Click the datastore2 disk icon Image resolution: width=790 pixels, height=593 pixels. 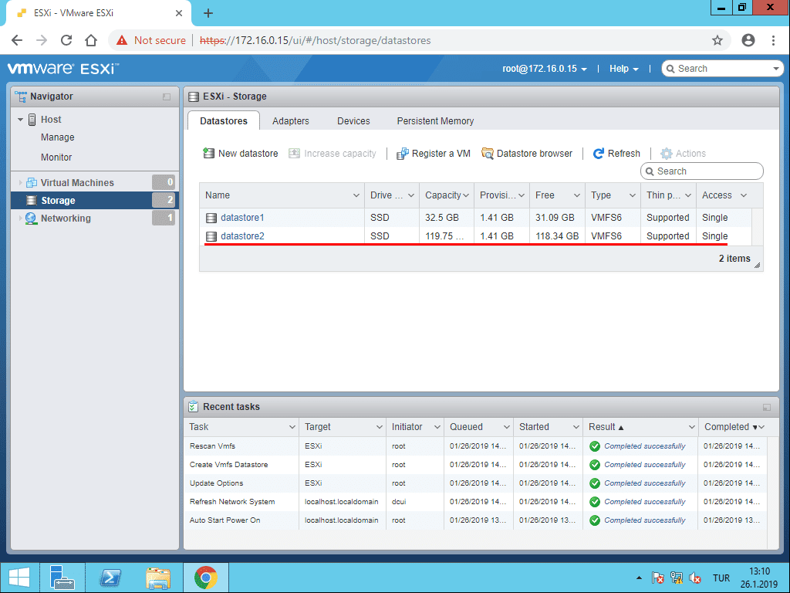pyautogui.click(x=211, y=236)
